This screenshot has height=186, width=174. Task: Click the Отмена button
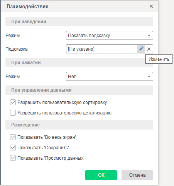[137, 175]
